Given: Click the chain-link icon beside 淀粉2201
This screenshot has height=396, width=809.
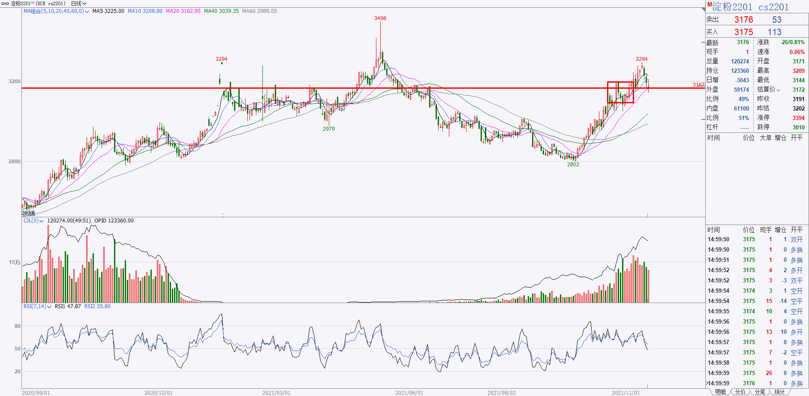Looking at the screenshot, I should tap(5, 3).
